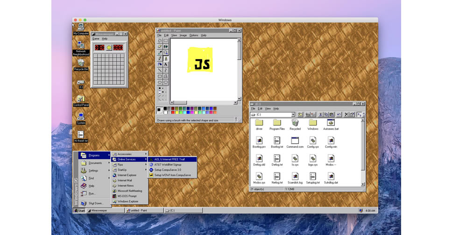Click the Undo icon in the Explorer toolbar

339,114
